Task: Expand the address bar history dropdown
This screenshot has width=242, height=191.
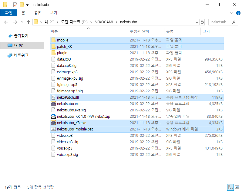Action: (197, 22)
